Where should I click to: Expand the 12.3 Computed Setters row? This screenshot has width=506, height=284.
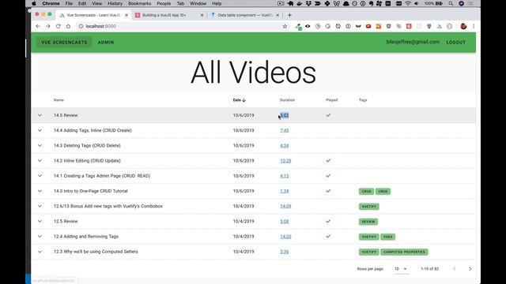(40, 252)
